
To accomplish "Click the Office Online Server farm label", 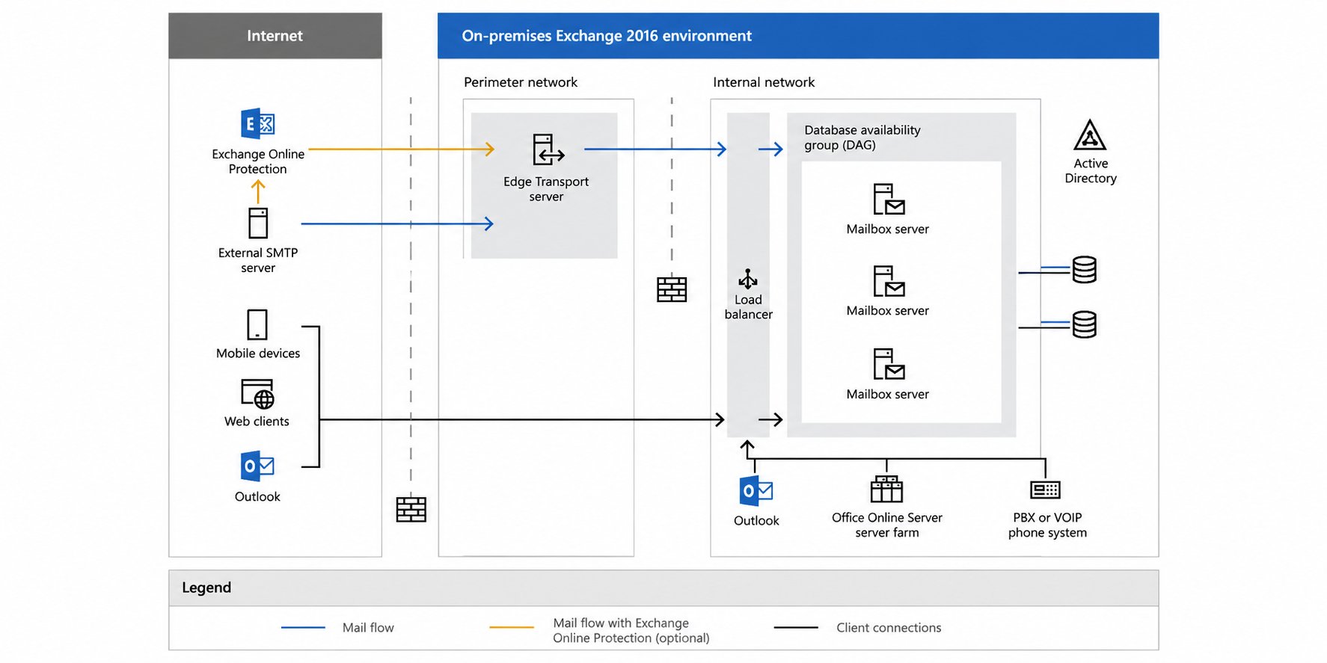I will click(887, 525).
